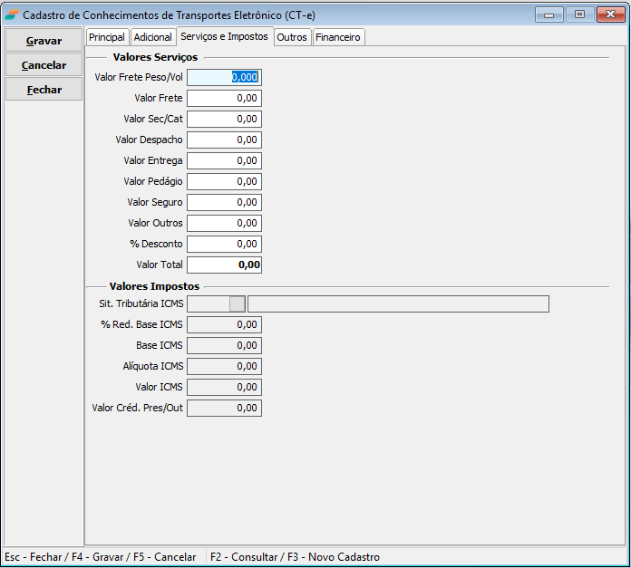631x568 pixels.
Task: Focus the Valor Seguro field
Action: (x=224, y=203)
